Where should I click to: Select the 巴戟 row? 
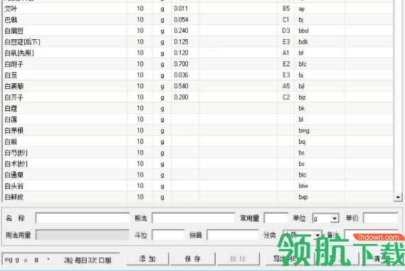point(198,20)
